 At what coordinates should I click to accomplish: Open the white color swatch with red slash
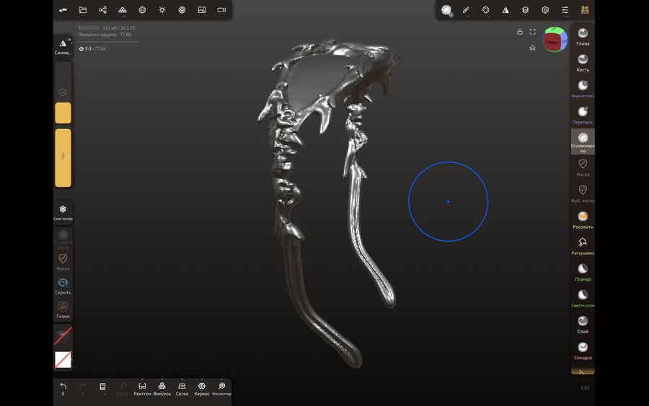(63, 360)
